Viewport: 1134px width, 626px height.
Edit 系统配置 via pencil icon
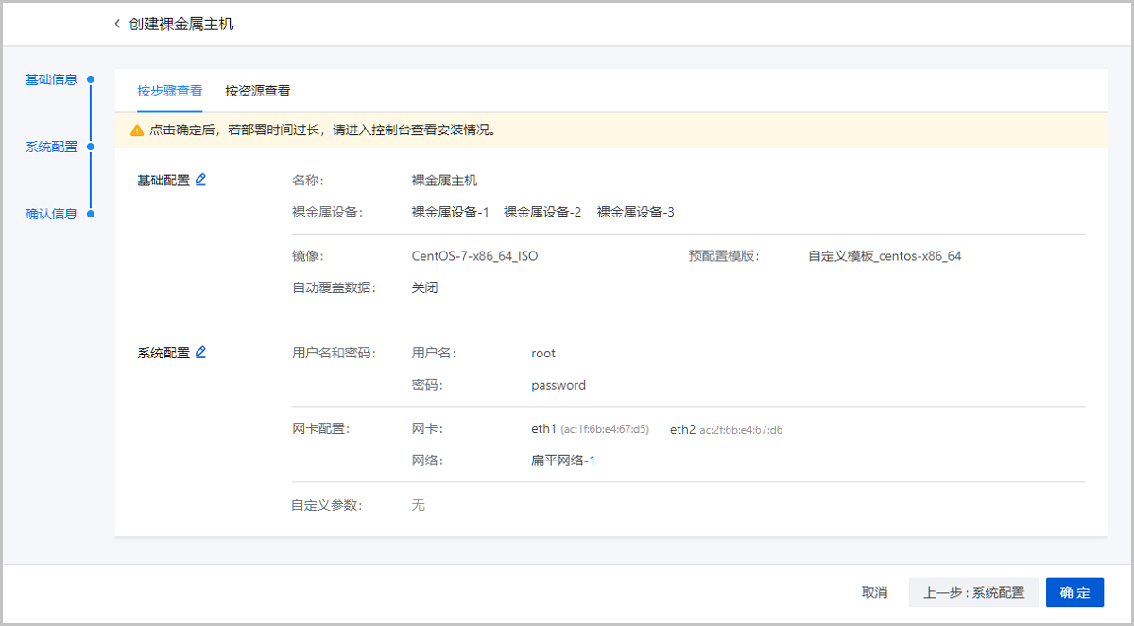click(200, 353)
